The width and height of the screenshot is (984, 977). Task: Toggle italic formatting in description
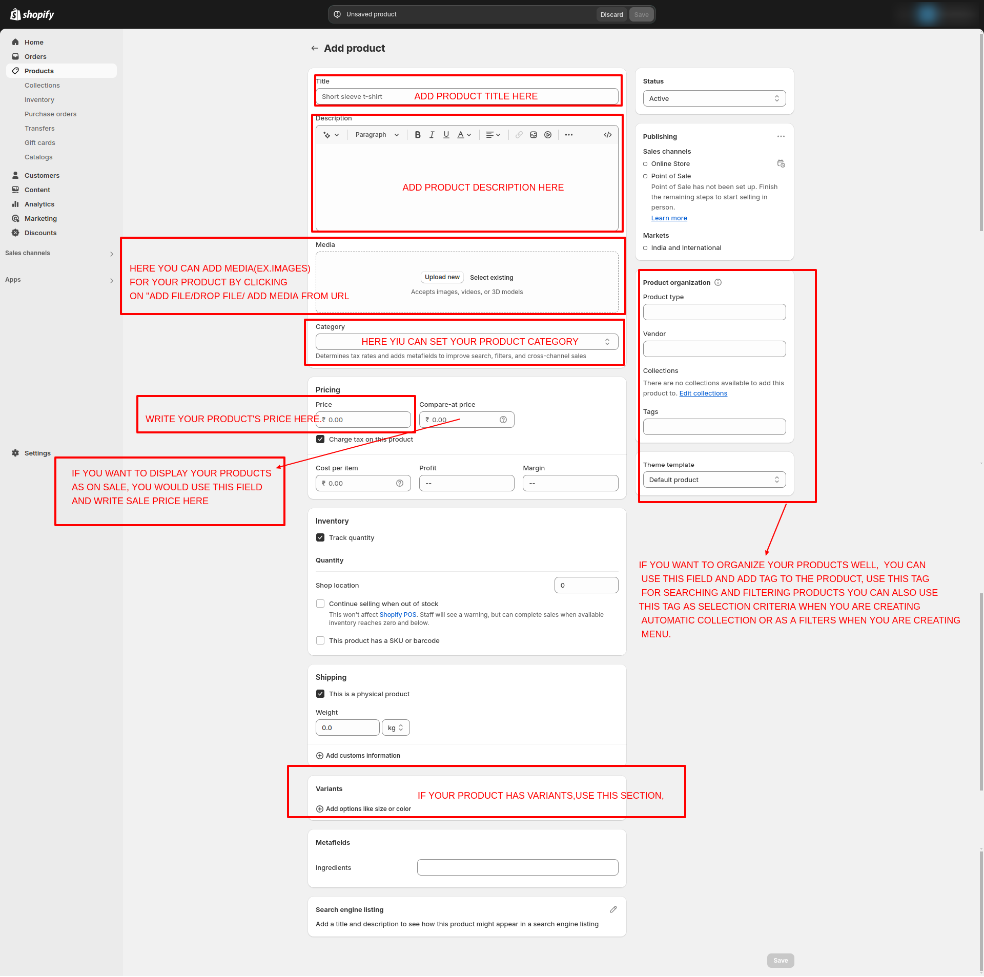point(432,135)
